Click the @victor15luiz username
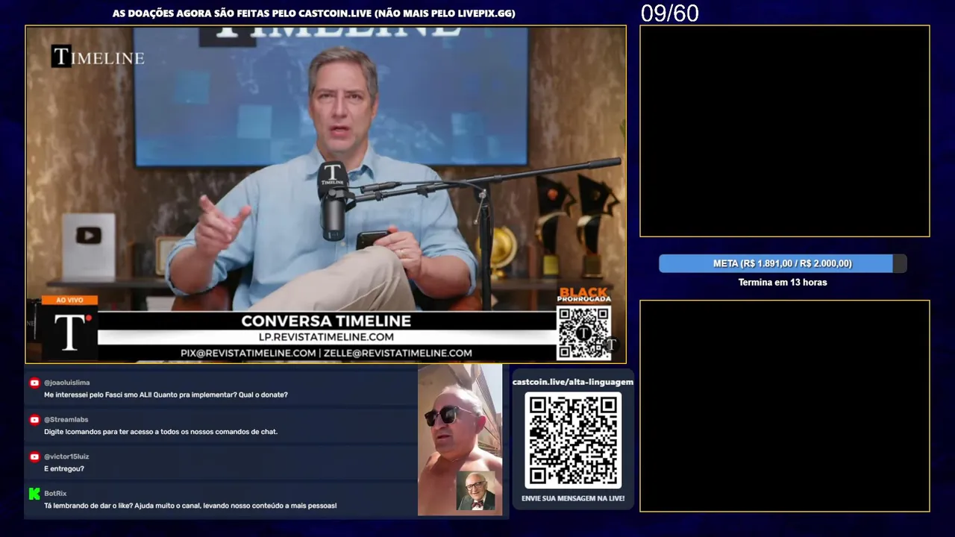Screen dimensions: 955x537 click(66, 456)
